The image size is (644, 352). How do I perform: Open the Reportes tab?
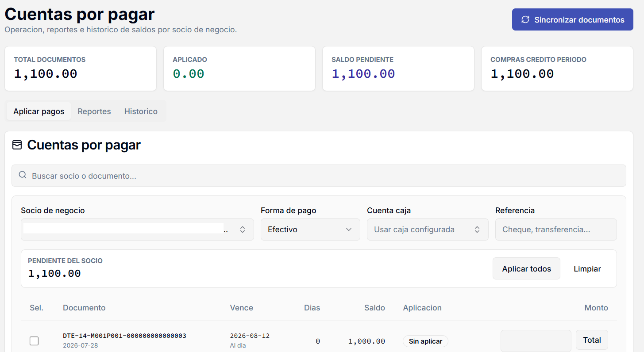(x=94, y=111)
